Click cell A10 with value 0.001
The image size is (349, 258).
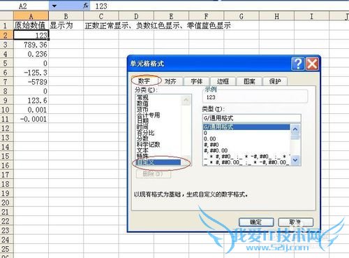point(31,110)
